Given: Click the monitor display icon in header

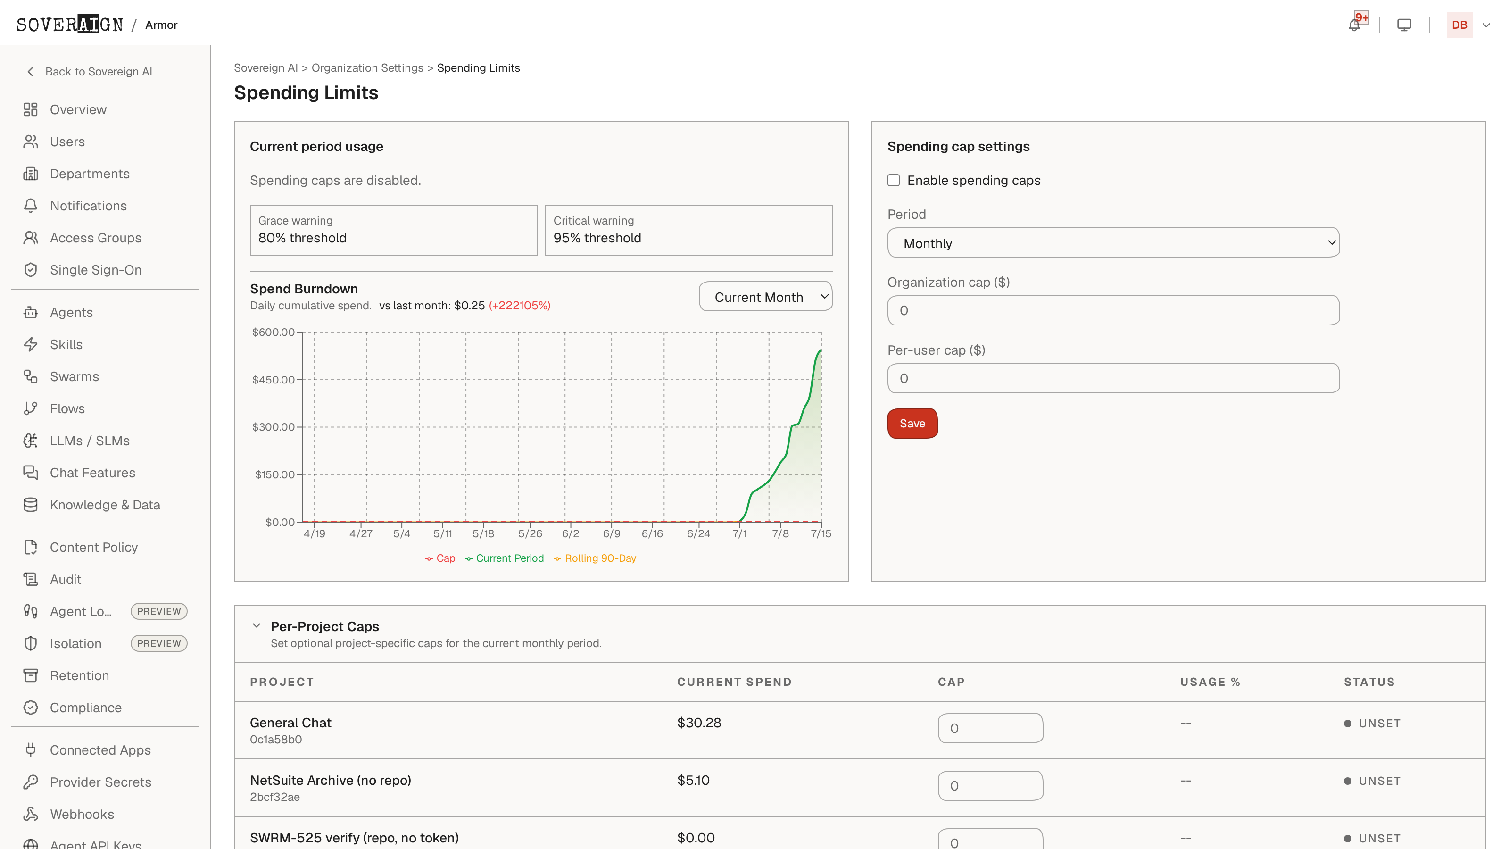Looking at the screenshot, I should [1404, 25].
